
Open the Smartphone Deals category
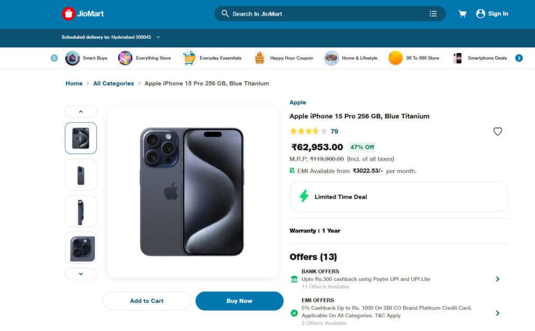(480, 58)
